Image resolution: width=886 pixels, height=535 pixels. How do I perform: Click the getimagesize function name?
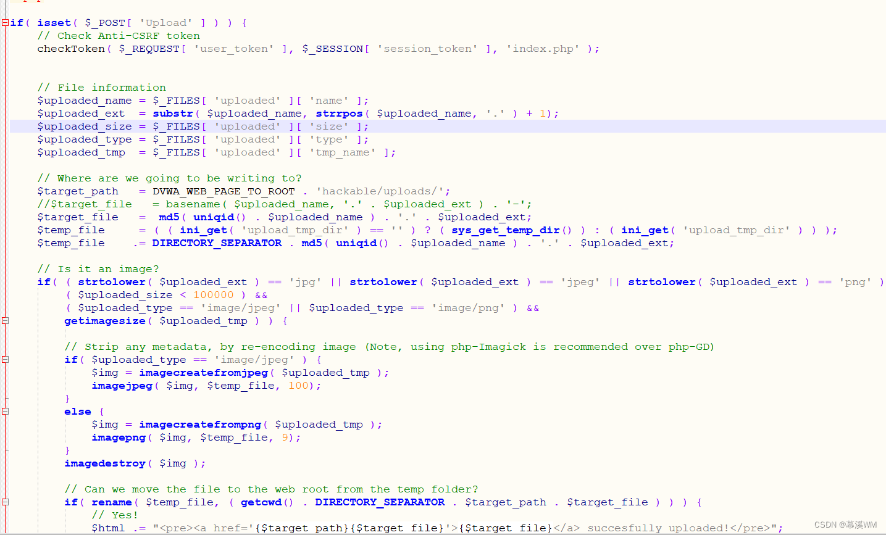coord(105,321)
